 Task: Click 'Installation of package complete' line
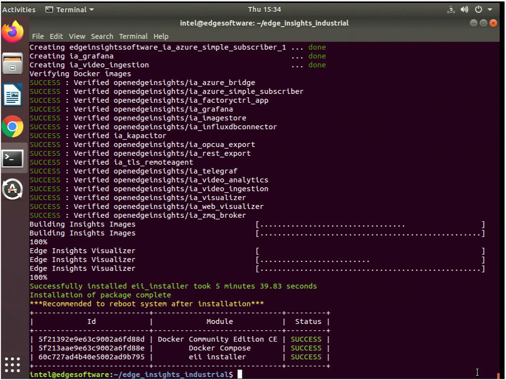coord(100,295)
